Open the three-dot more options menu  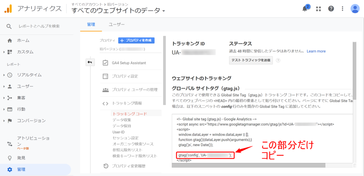point(343,9)
